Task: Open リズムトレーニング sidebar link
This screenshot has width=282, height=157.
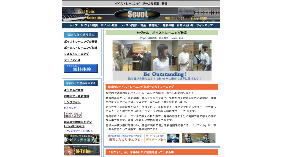Action: click(77, 54)
